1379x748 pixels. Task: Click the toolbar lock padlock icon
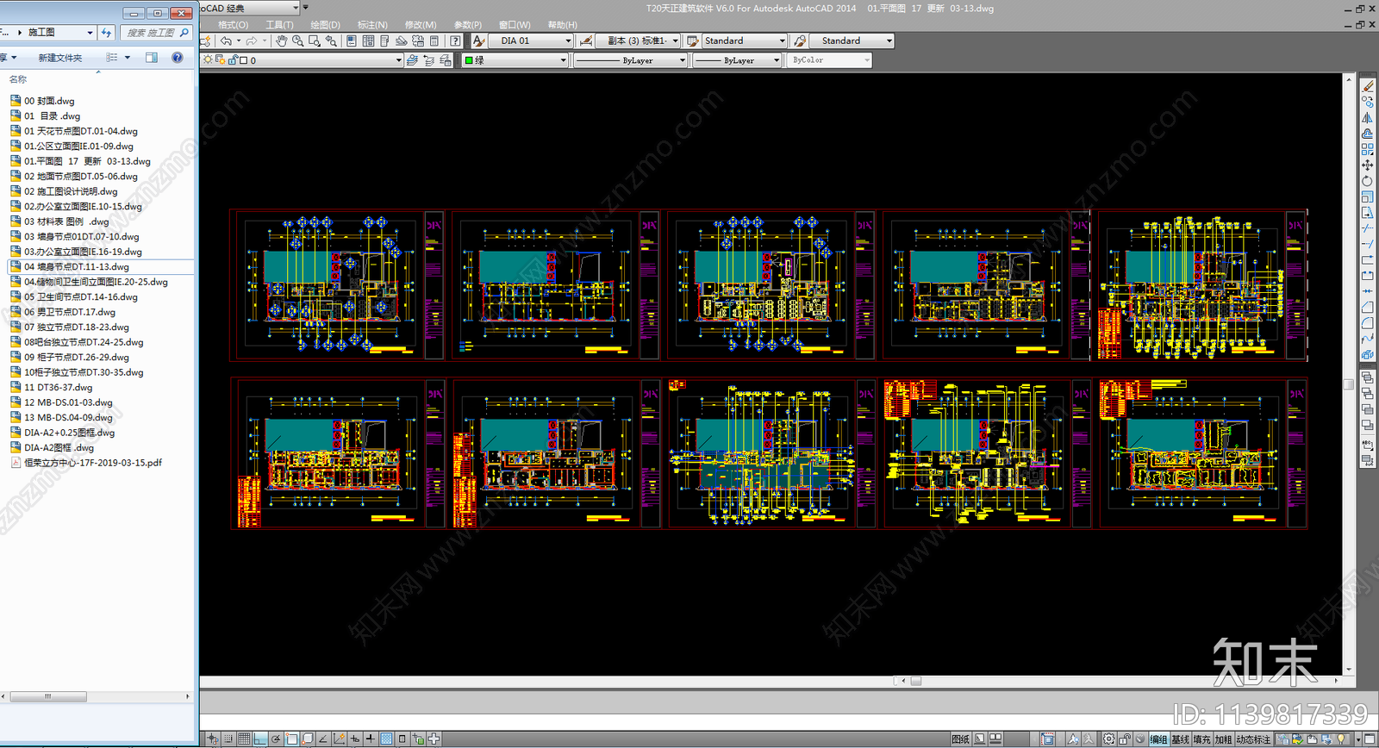[1125, 739]
